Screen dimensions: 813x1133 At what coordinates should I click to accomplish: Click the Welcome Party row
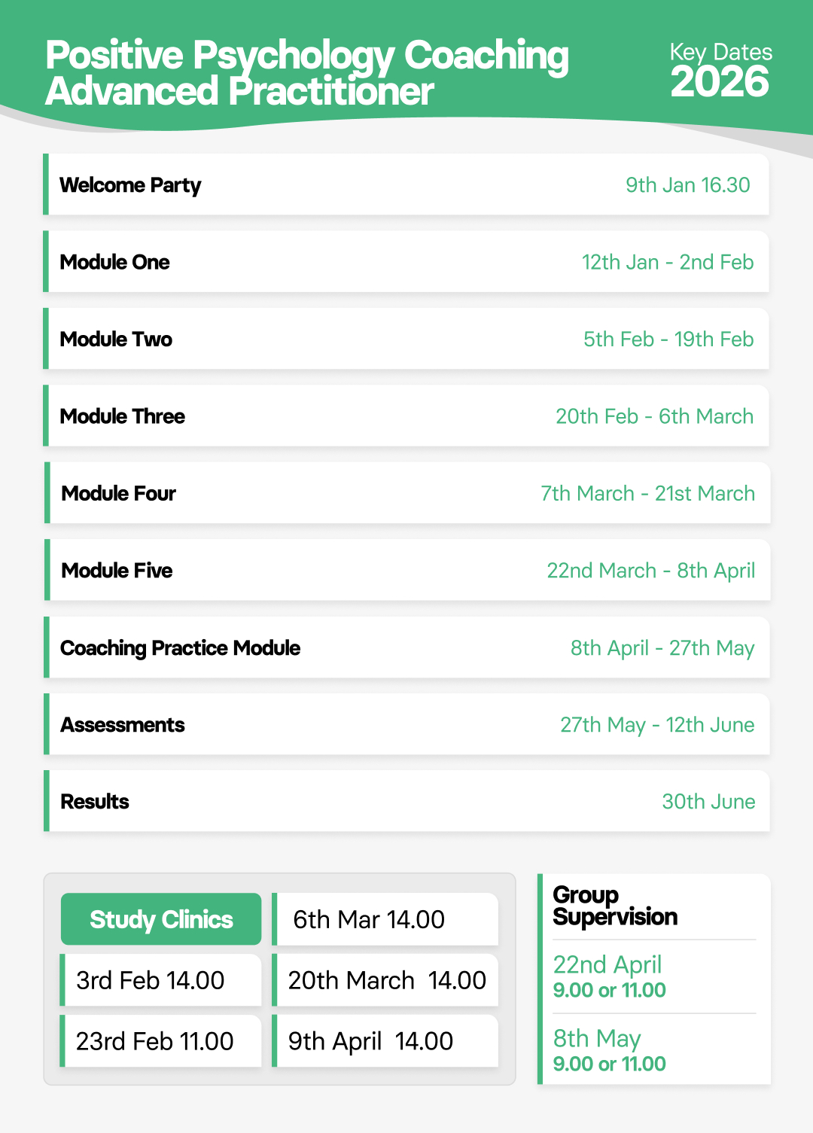406,185
